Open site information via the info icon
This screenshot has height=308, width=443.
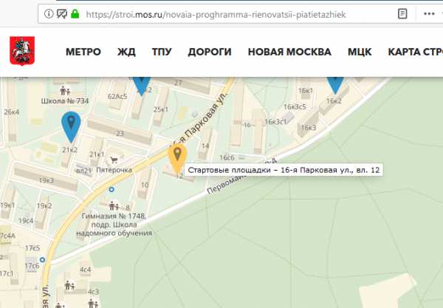click(x=49, y=13)
